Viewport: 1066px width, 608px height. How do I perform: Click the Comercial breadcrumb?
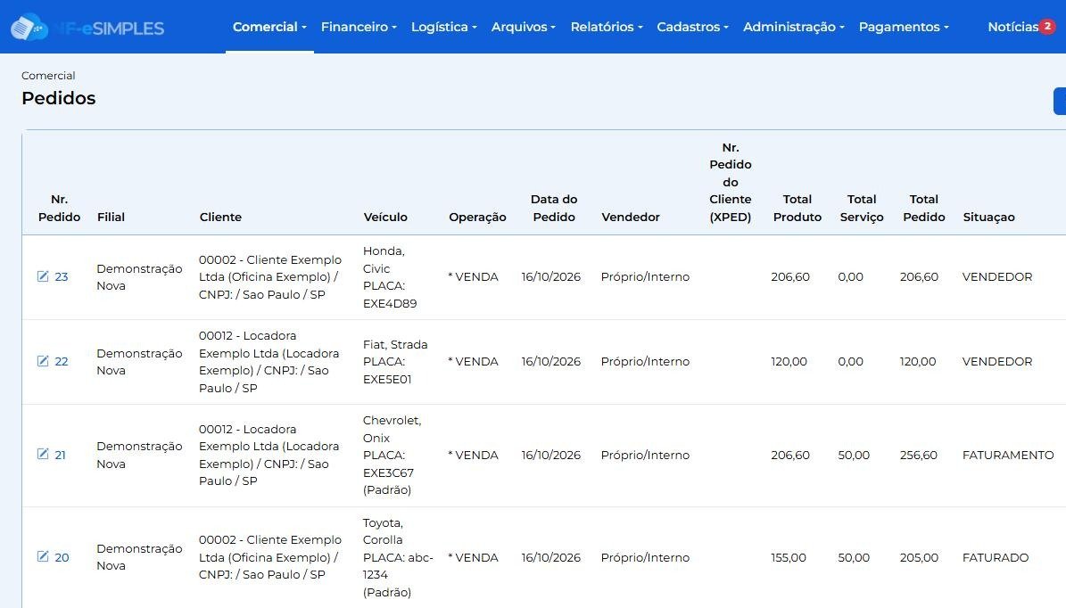click(48, 76)
